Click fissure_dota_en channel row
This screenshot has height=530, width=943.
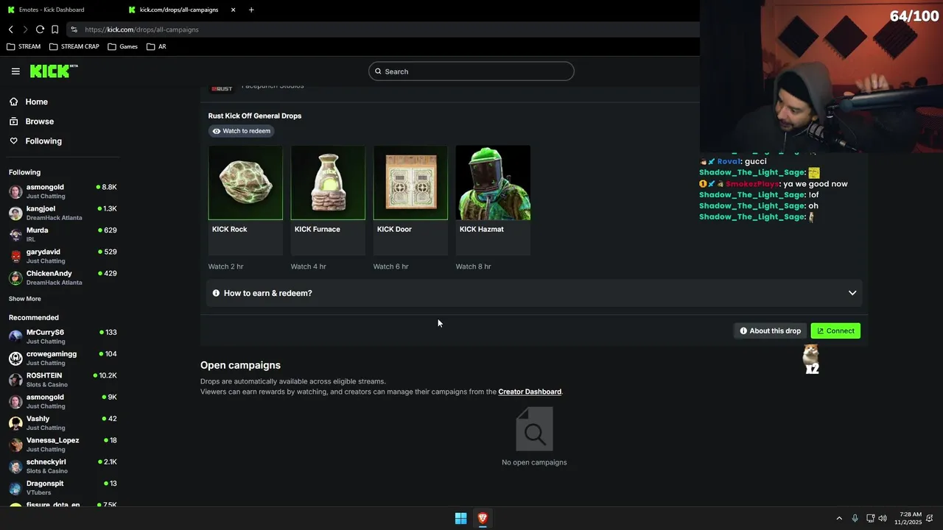pyautogui.click(x=63, y=504)
